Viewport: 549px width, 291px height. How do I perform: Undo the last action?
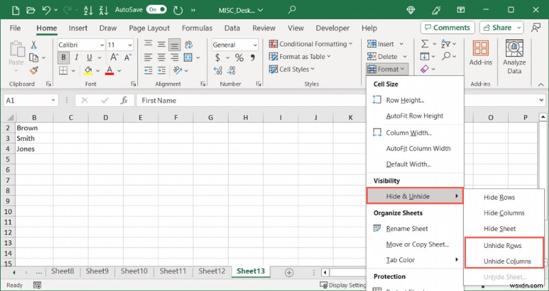[x=47, y=10]
